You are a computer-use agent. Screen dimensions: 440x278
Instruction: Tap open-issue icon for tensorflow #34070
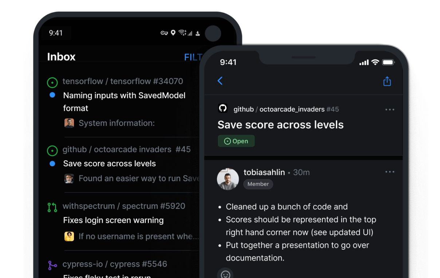tap(52, 83)
